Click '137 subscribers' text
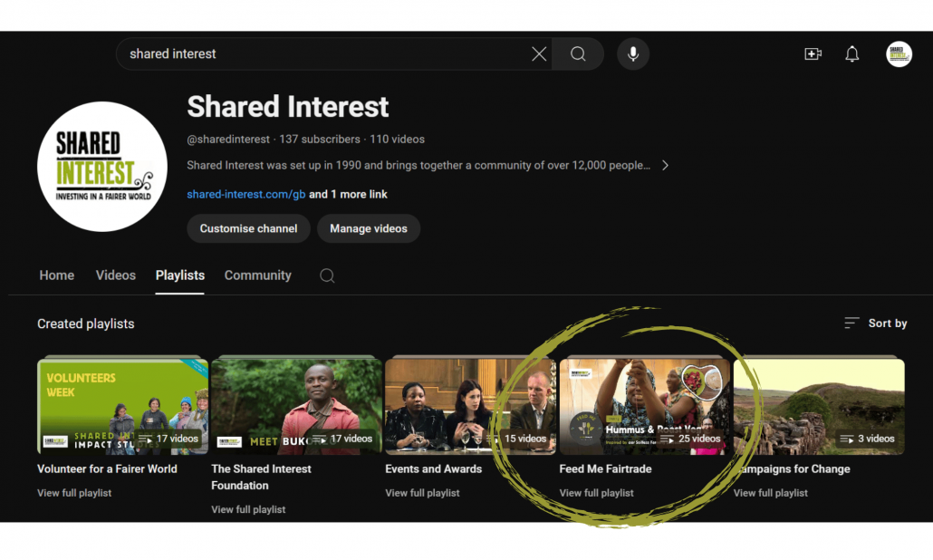This screenshot has width=933, height=560. pyautogui.click(x=320, y=140)
